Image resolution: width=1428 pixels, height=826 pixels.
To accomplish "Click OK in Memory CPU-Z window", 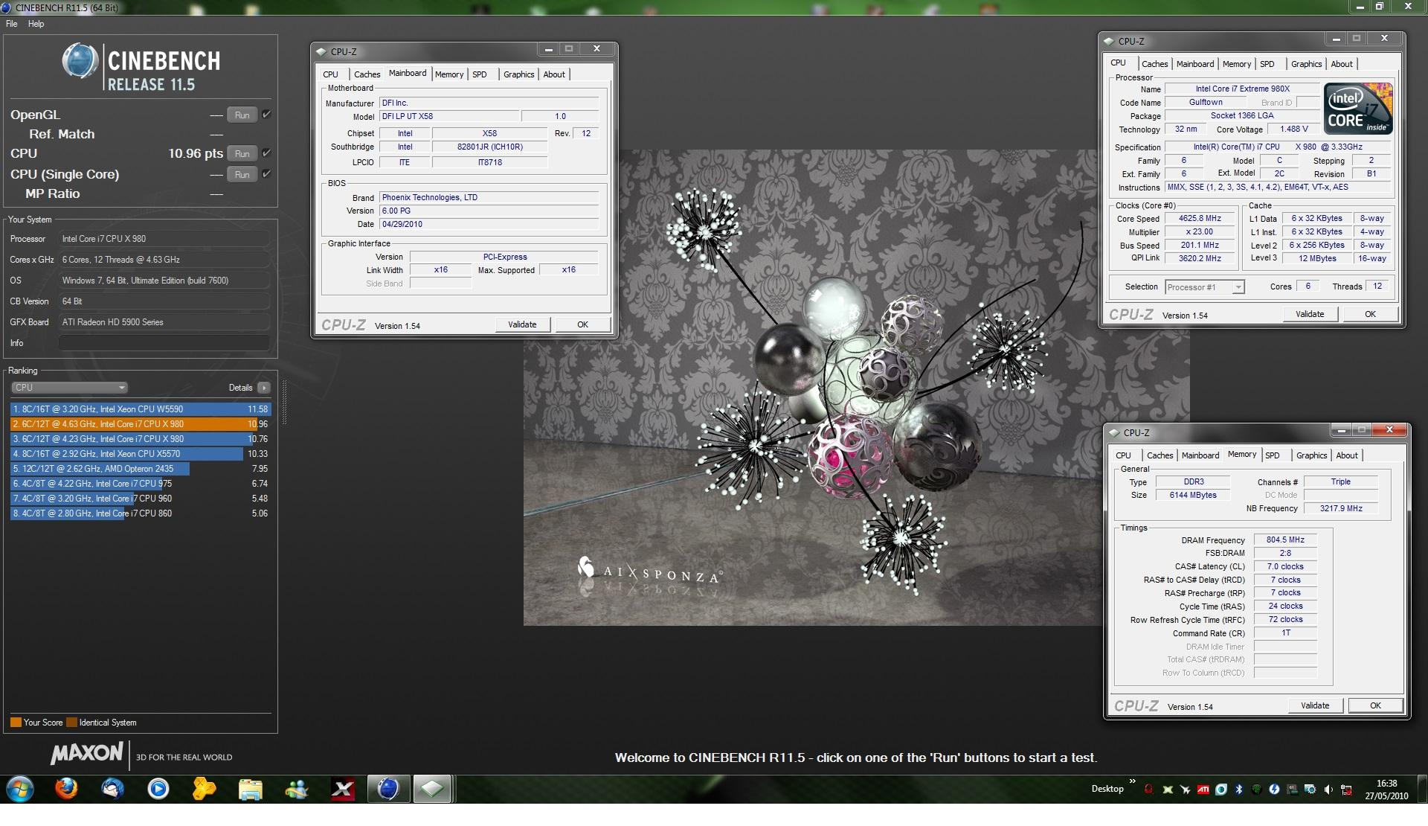I will coord(1375,705).
